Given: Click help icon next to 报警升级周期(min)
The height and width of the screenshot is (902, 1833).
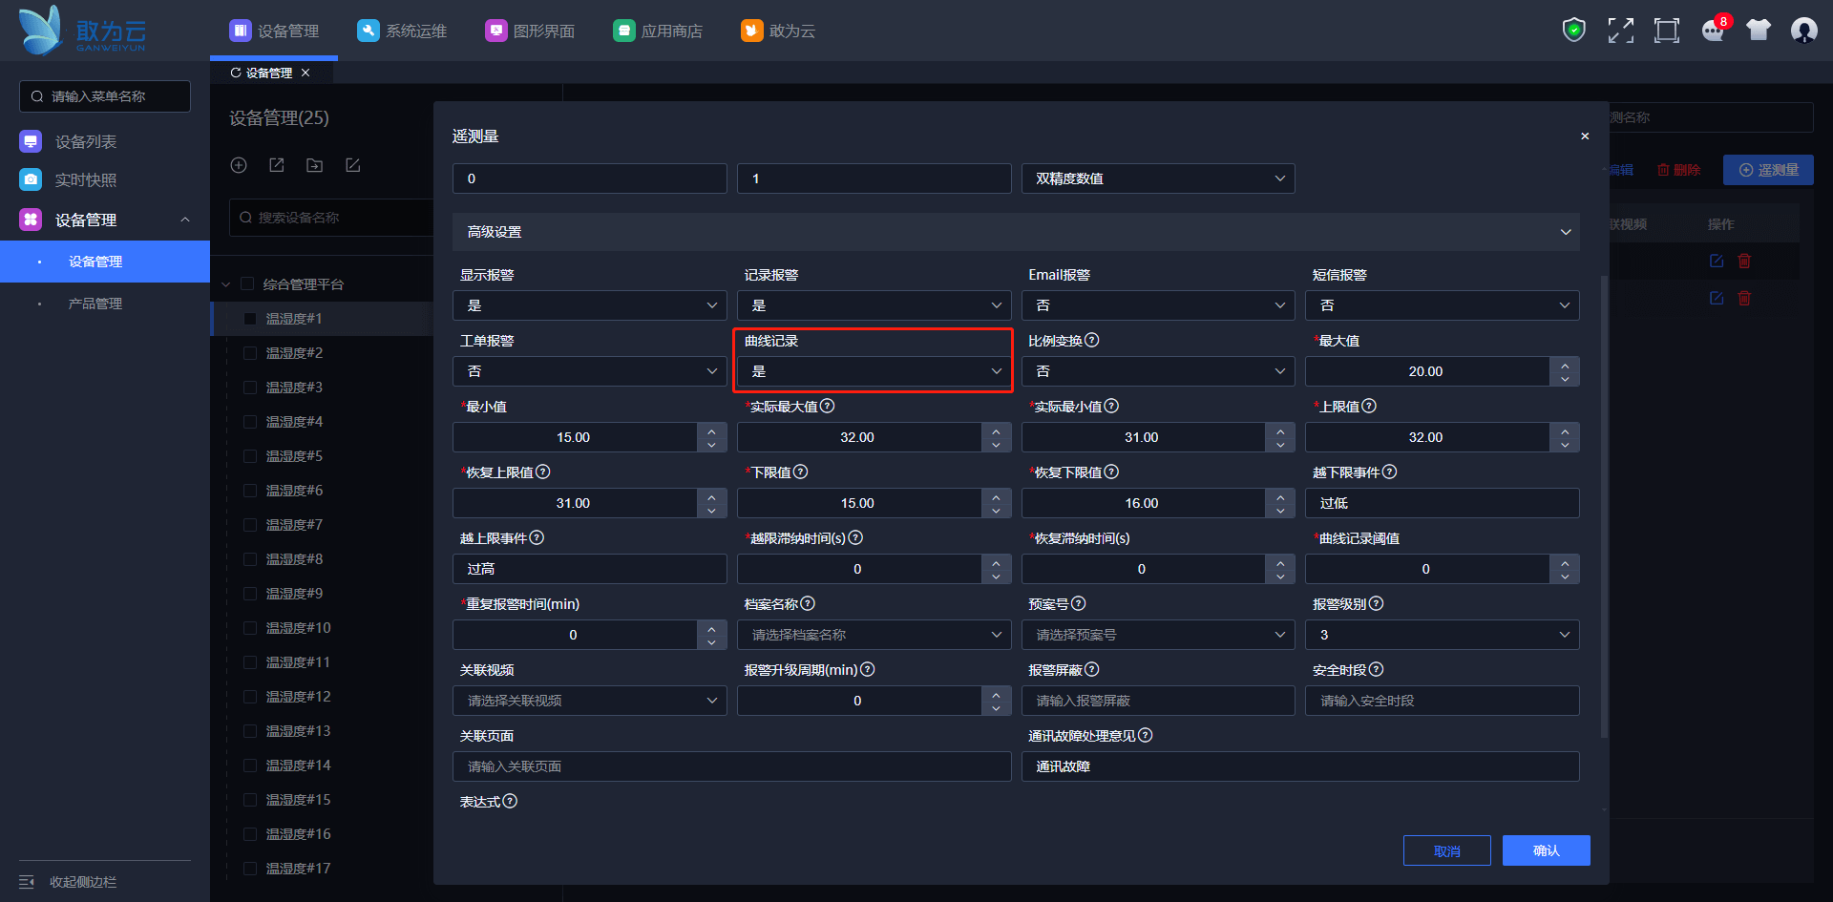Looking at the screenshot, I should [x=868, y=669].
